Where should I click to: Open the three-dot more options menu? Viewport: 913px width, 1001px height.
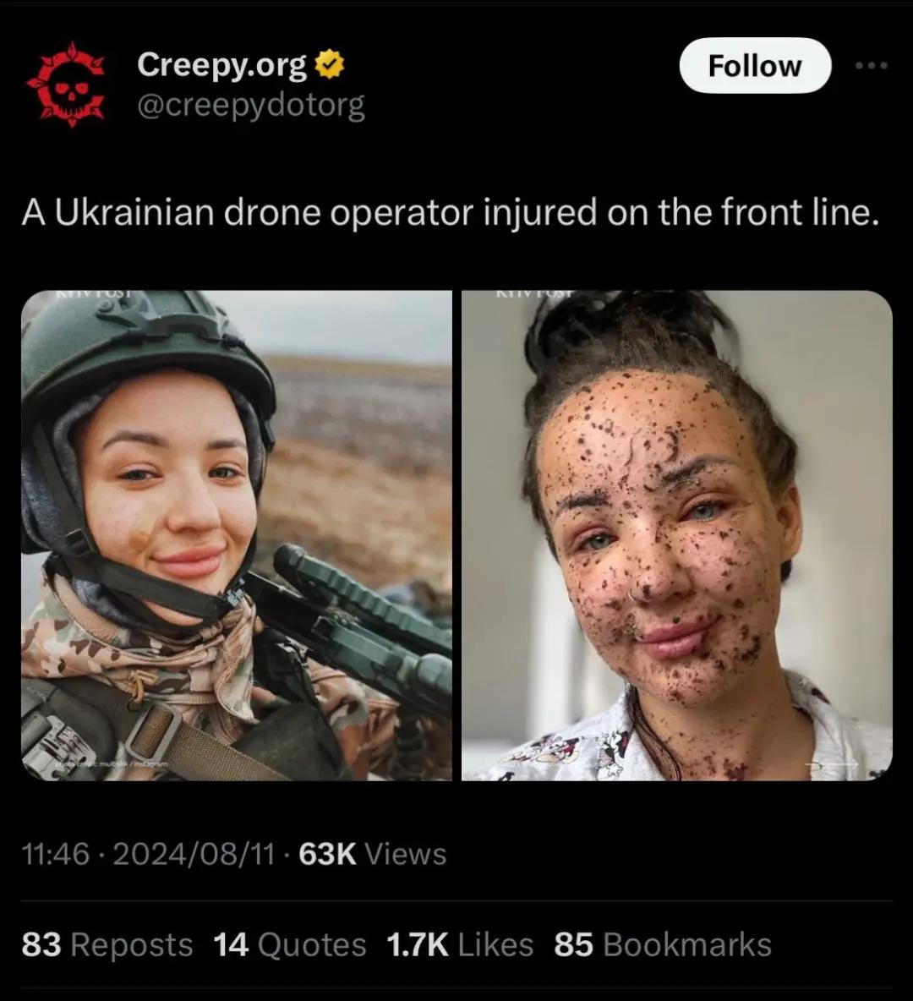[x=872, y=65]
